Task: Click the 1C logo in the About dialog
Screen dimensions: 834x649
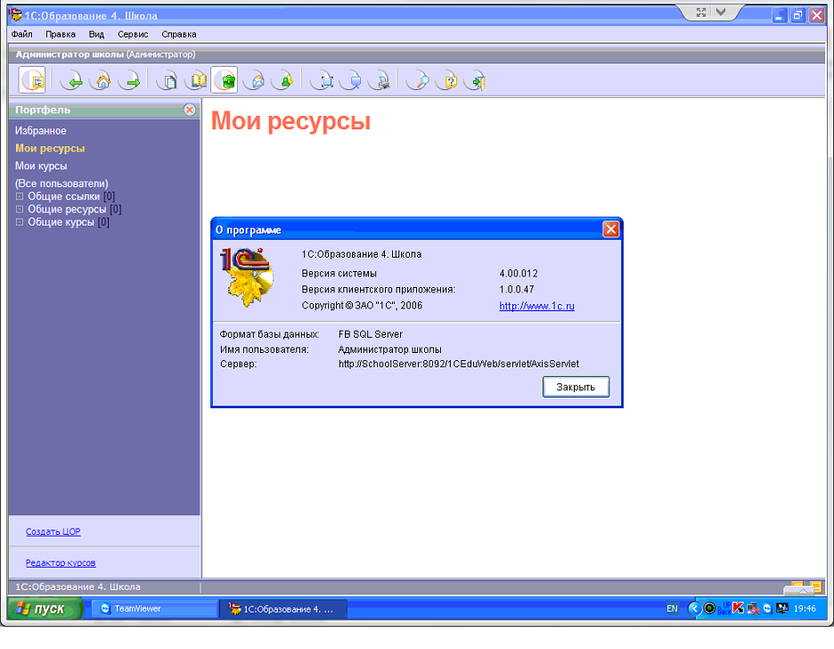Action: tap(247, 276)
